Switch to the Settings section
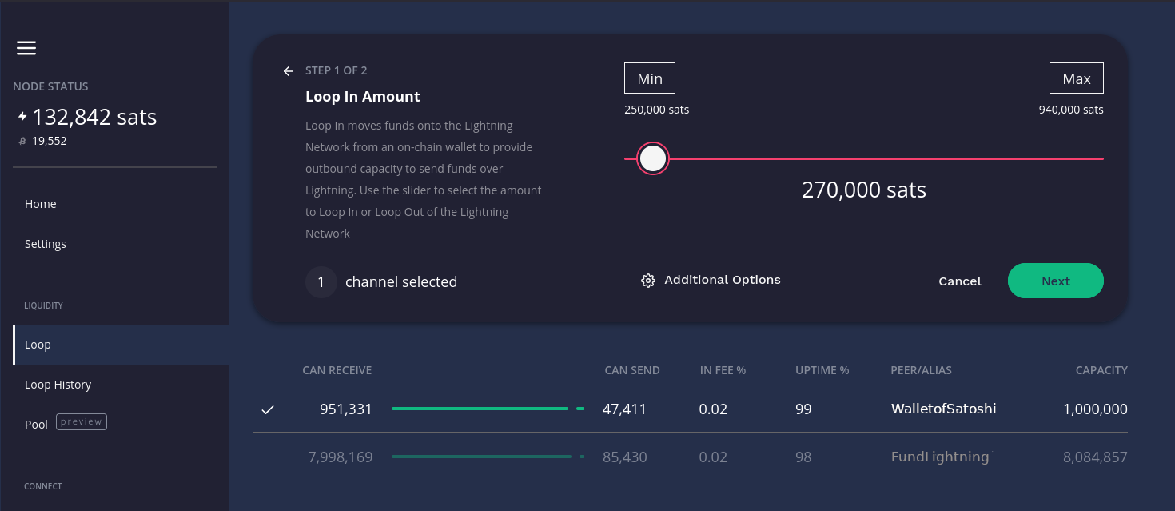 (45, 243)
